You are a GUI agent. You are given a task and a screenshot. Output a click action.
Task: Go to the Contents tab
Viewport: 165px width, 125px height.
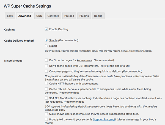[x=53, y=16]
